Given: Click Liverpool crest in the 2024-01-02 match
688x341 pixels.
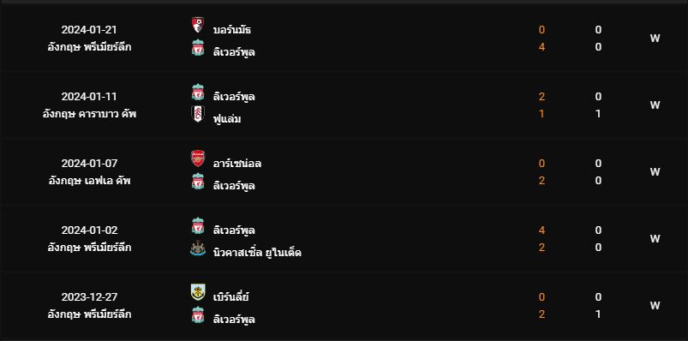Looking at the screenshot, I should [198, 225].
